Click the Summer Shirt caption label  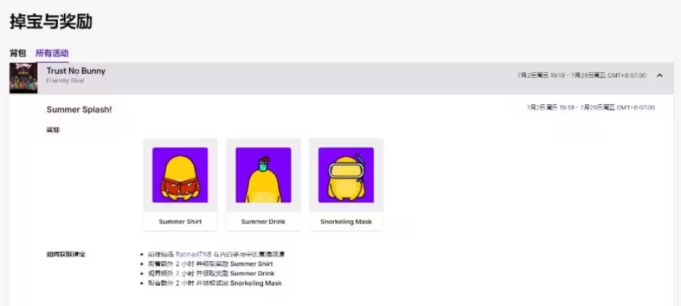click(x=180, y=222)
